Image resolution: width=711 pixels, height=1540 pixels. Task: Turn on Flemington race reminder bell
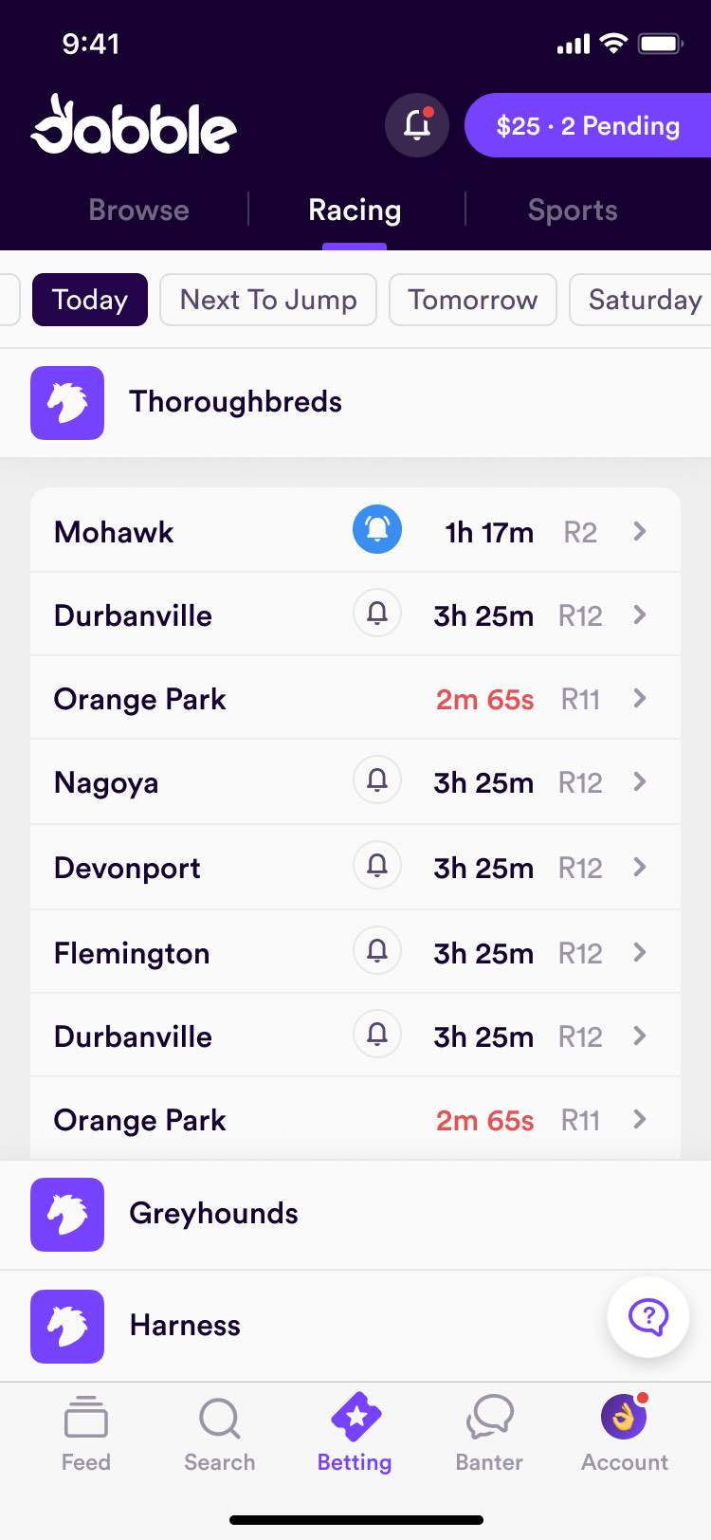pos(377,951)
